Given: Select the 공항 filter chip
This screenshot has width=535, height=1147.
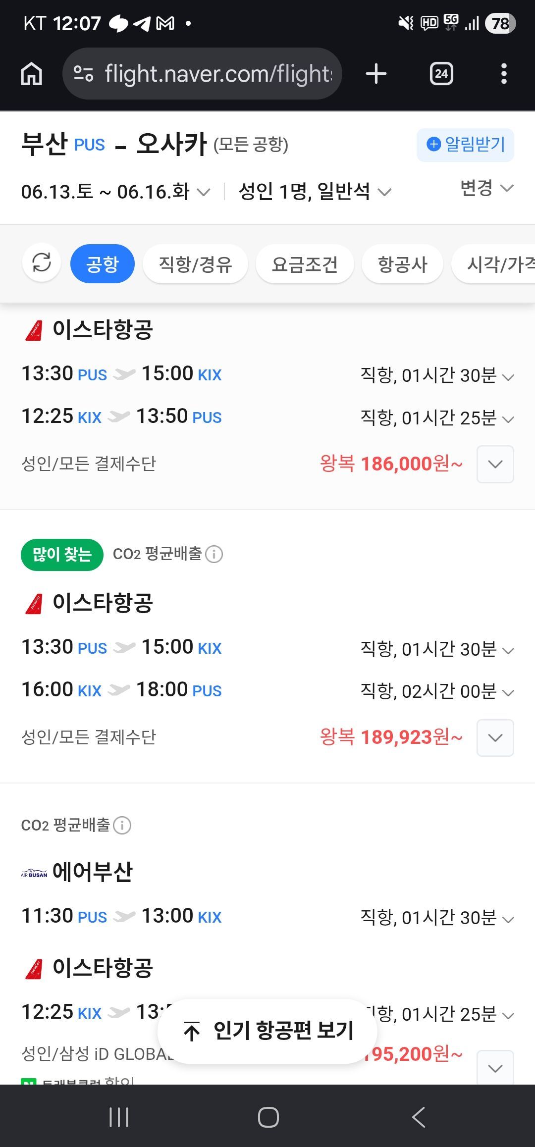Looking at the screenshot, I should [x=103, y=263].
